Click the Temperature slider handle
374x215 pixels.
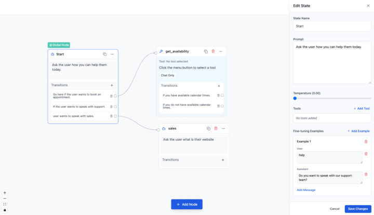tap(295, 98)
